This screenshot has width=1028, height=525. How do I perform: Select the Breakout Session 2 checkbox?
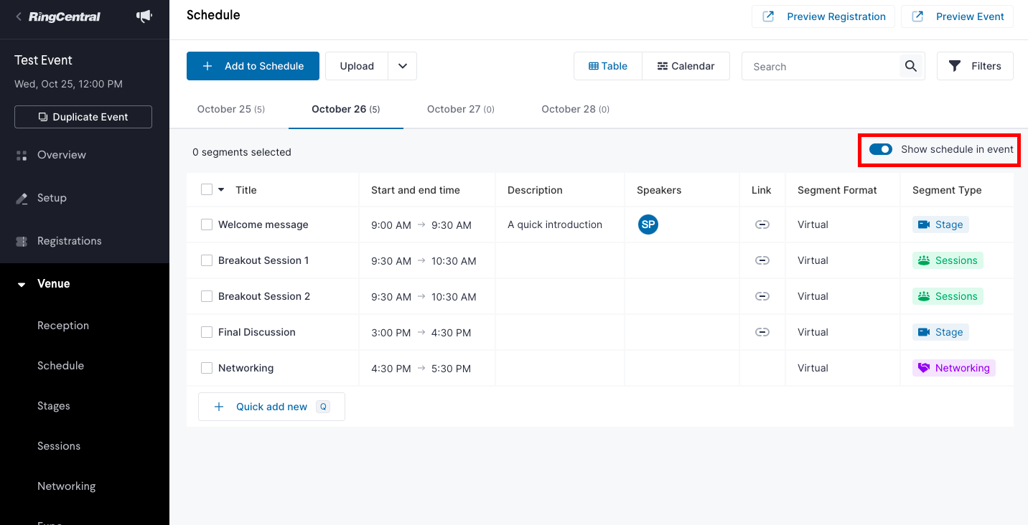pos(207,296)
